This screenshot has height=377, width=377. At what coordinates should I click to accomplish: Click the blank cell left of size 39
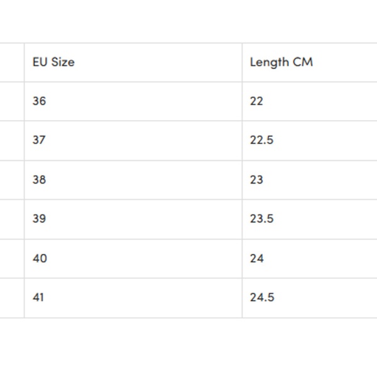coord(11,219)
